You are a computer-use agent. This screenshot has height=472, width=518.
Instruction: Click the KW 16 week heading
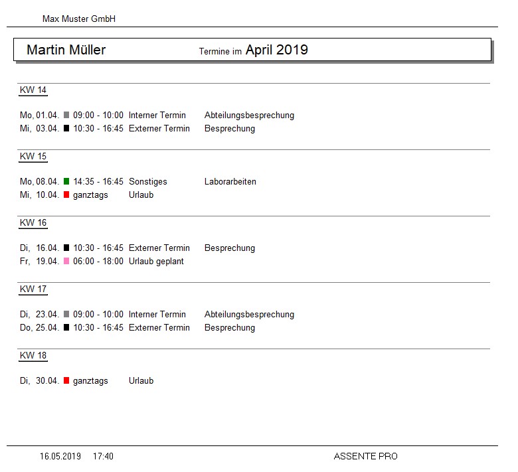[33, 223]
